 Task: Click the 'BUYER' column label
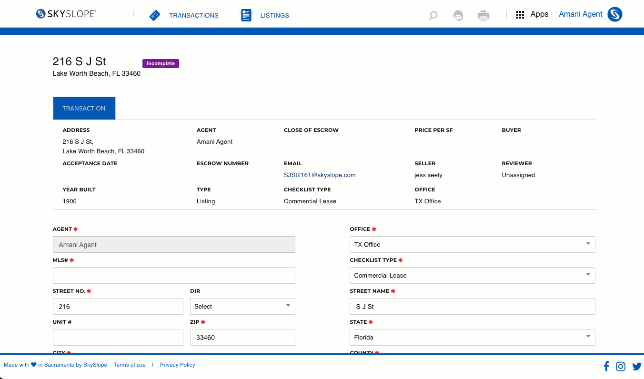pos(511,130)
